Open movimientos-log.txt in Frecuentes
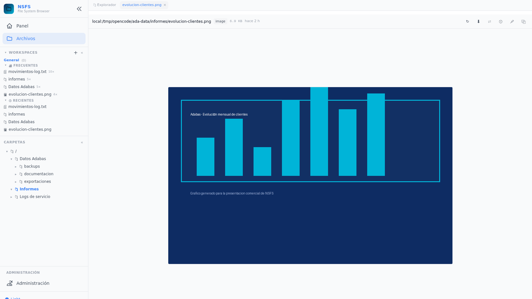The width and height of the screenshot is (532, 299). [x=27, y=72]
